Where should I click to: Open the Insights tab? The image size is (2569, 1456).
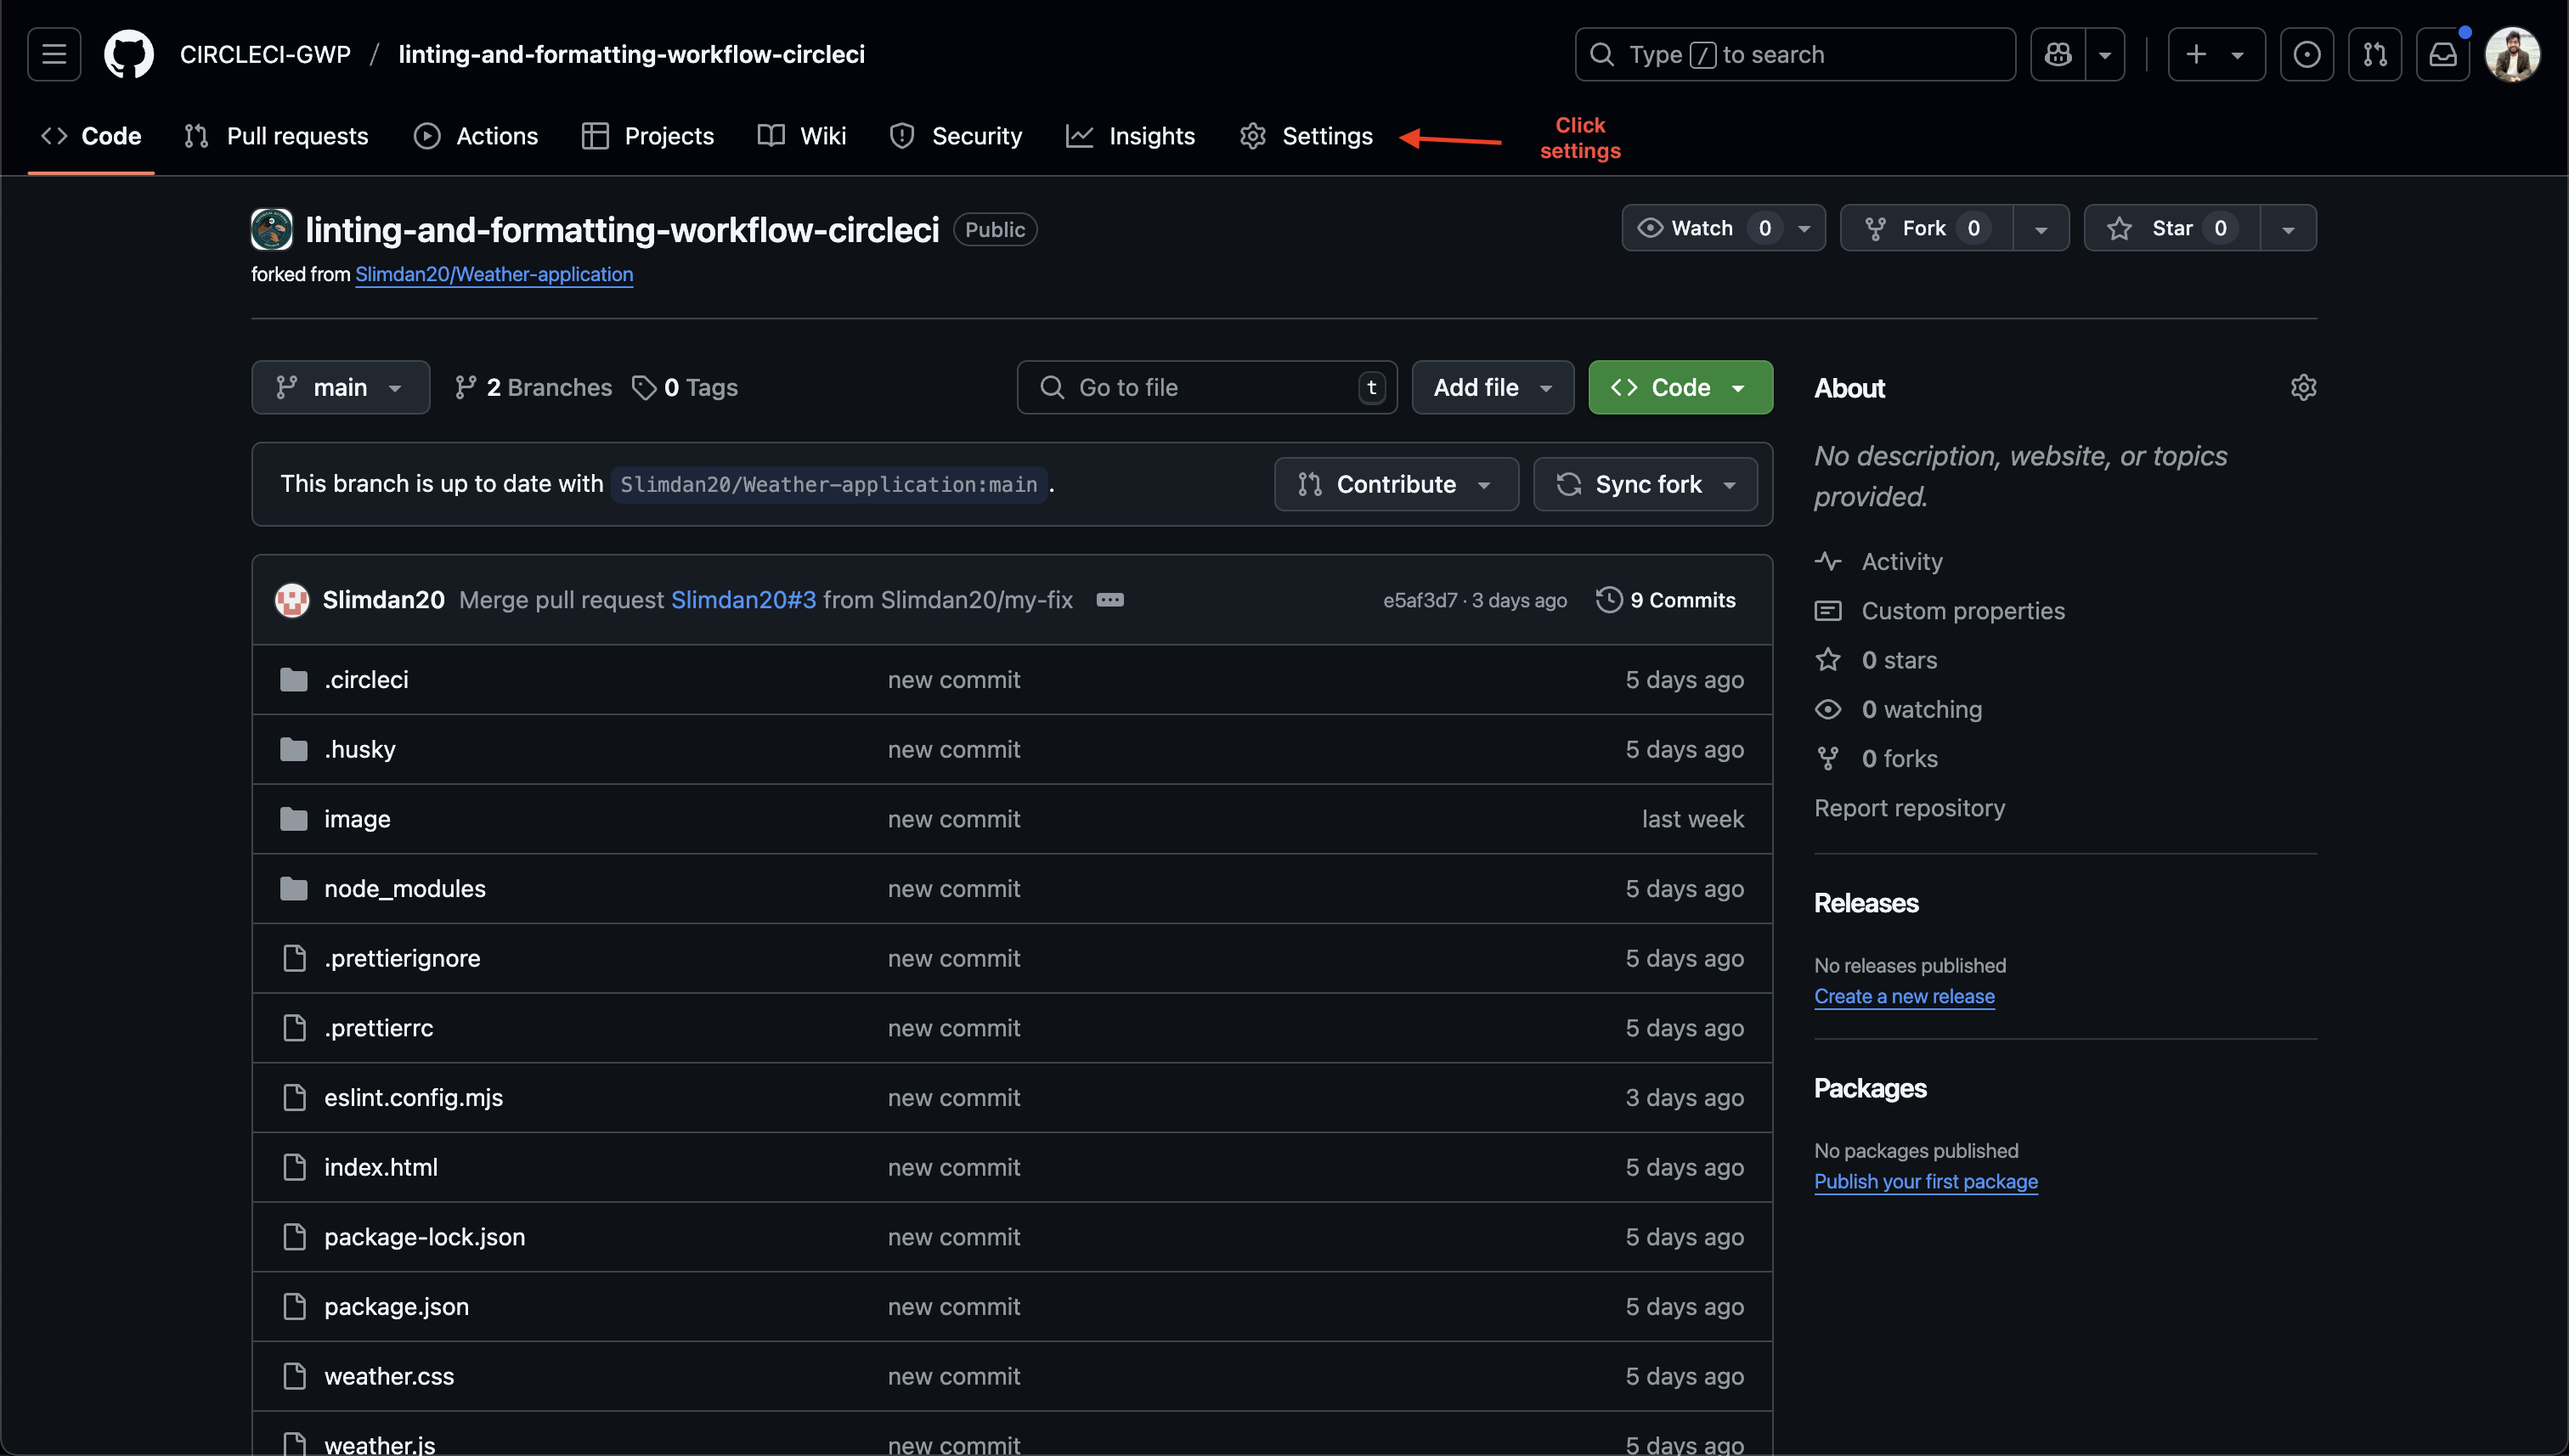click(1152, 136)
